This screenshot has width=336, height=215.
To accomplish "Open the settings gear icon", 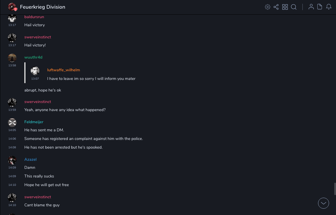I will pyautogui.click(x=268, y=7).
